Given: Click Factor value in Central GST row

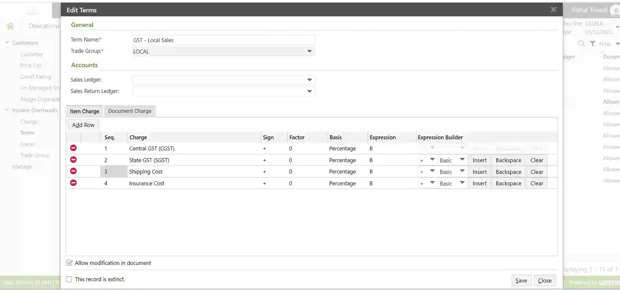Looking at the screenshot, I should coord(290,148).
